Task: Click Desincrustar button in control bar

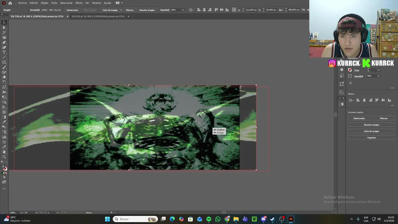Action: click(x=72, y=10)
